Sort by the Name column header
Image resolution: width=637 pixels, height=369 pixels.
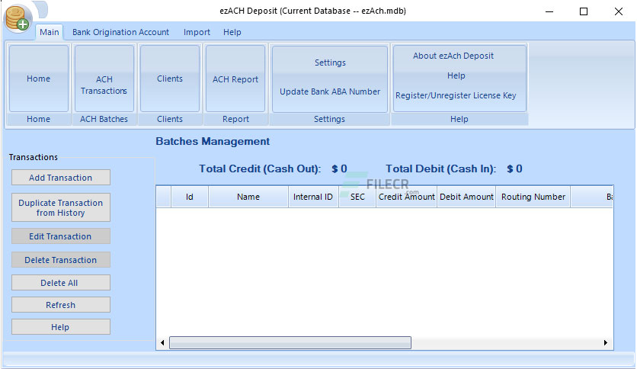click(x=248, y=197)
